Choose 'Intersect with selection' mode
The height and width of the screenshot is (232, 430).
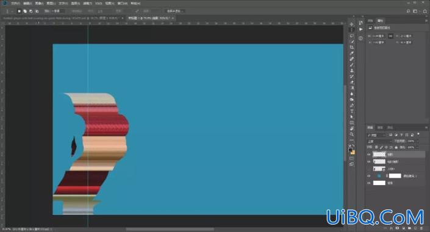(37, 11)
